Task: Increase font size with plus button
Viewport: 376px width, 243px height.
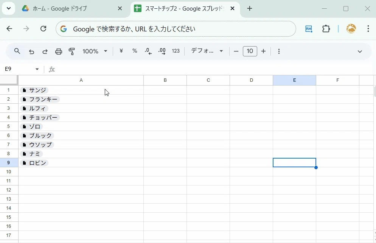Action: 263,51
